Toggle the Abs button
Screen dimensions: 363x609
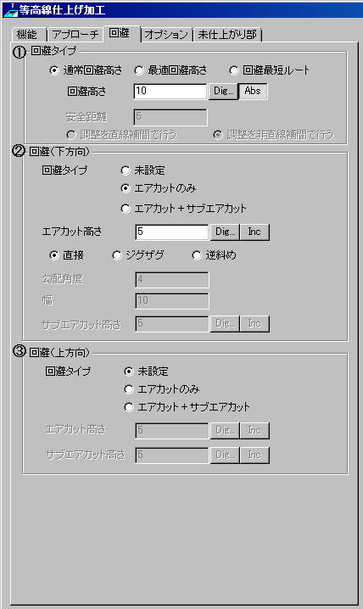click(253, 92)
